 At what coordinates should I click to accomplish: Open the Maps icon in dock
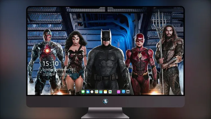(96, 92)
